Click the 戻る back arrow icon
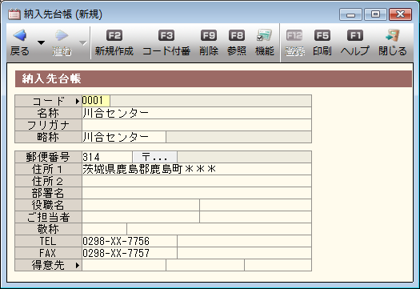Screen dimensions: 420x289 [20, 35]
